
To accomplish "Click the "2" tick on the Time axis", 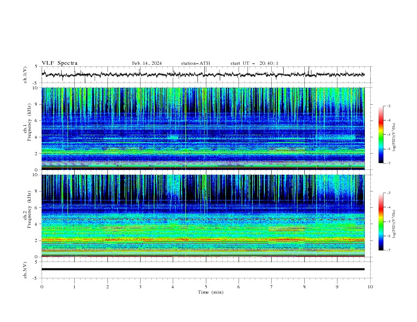I will (x=107, y=287).
